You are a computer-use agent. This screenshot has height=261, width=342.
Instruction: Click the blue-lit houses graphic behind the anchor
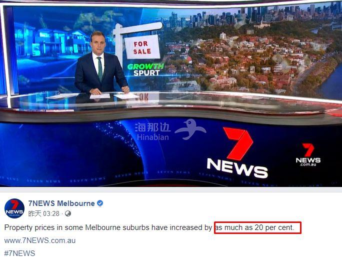(52, 42)
